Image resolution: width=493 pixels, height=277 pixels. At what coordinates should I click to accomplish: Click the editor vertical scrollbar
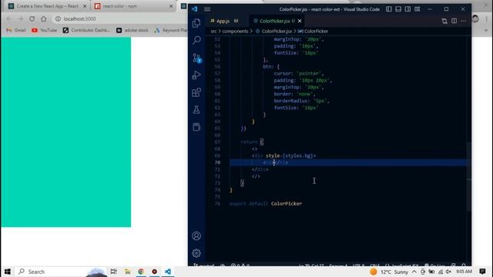click(469, 176)
